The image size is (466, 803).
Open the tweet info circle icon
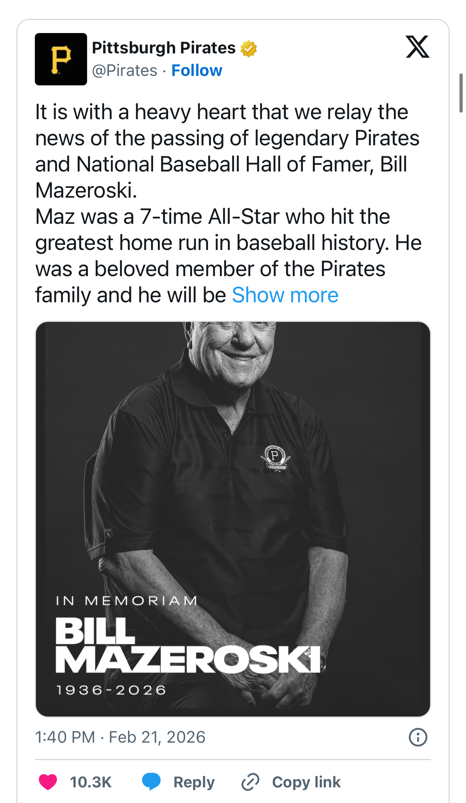coord(418,737)
